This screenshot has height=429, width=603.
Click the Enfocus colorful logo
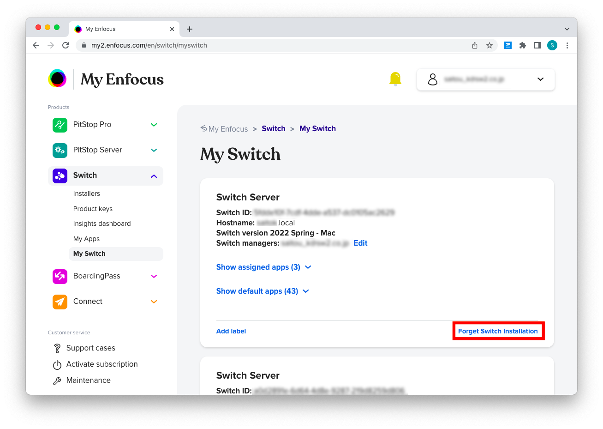57,79
